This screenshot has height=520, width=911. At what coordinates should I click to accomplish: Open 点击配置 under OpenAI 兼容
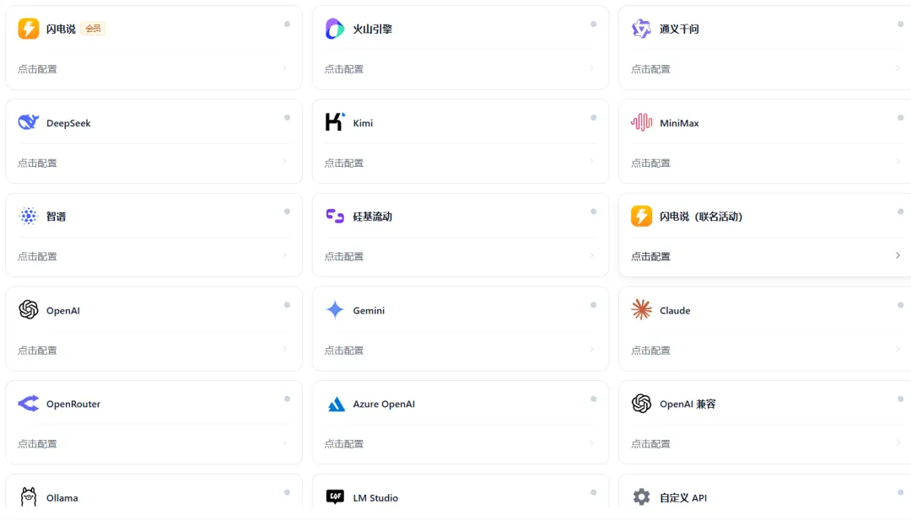[x=650, y=444]
